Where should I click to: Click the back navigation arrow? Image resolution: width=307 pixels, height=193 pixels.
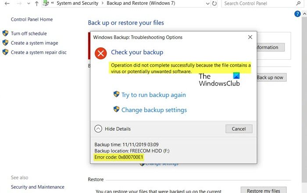7,4
